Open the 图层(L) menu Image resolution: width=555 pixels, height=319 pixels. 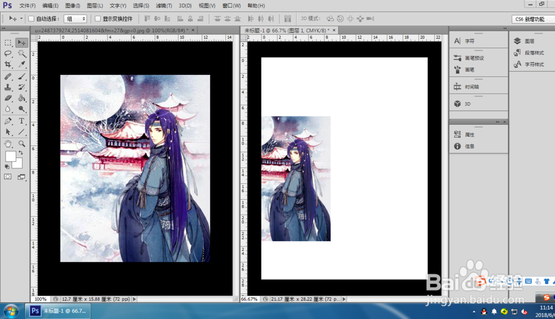[x=95, y=6]
